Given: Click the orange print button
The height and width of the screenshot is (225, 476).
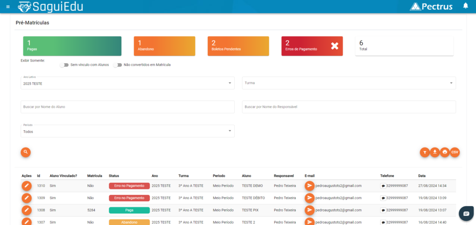Looking at the screenshot, I should point(445,152).
